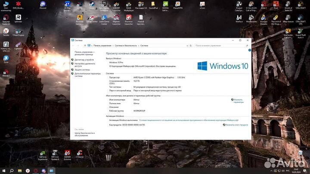Open the notification center in the tray

tap(305, 171)
